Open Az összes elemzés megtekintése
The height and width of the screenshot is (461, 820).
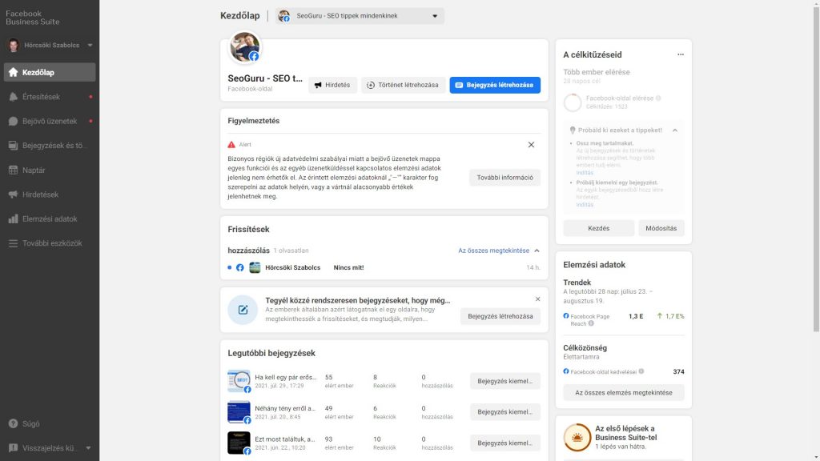[622, 392]
